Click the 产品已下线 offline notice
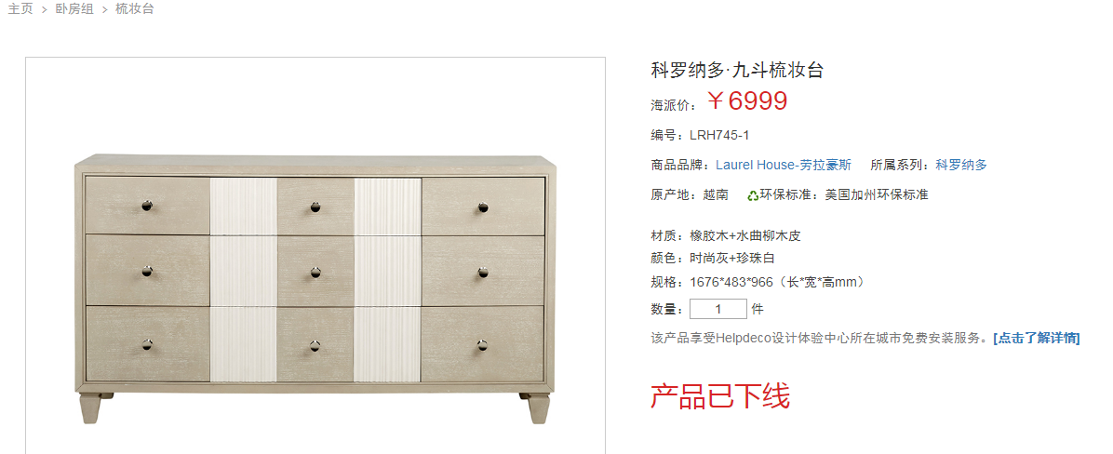The width and height of the screenshot is (1113, 454). point(720,396)
